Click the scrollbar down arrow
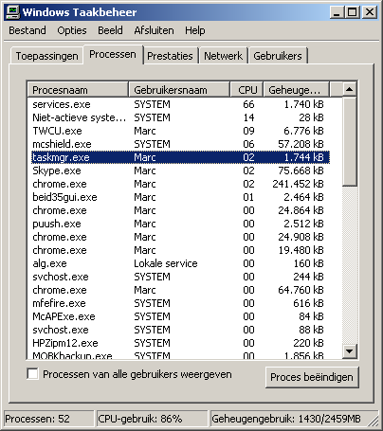383x431 pixels. pos(350,350)
